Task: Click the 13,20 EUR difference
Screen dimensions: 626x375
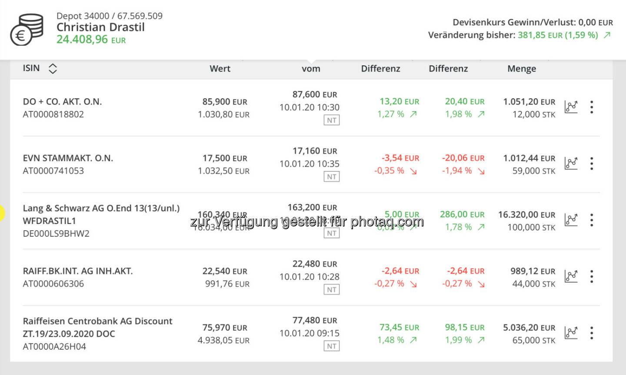Action: point(400,101)
